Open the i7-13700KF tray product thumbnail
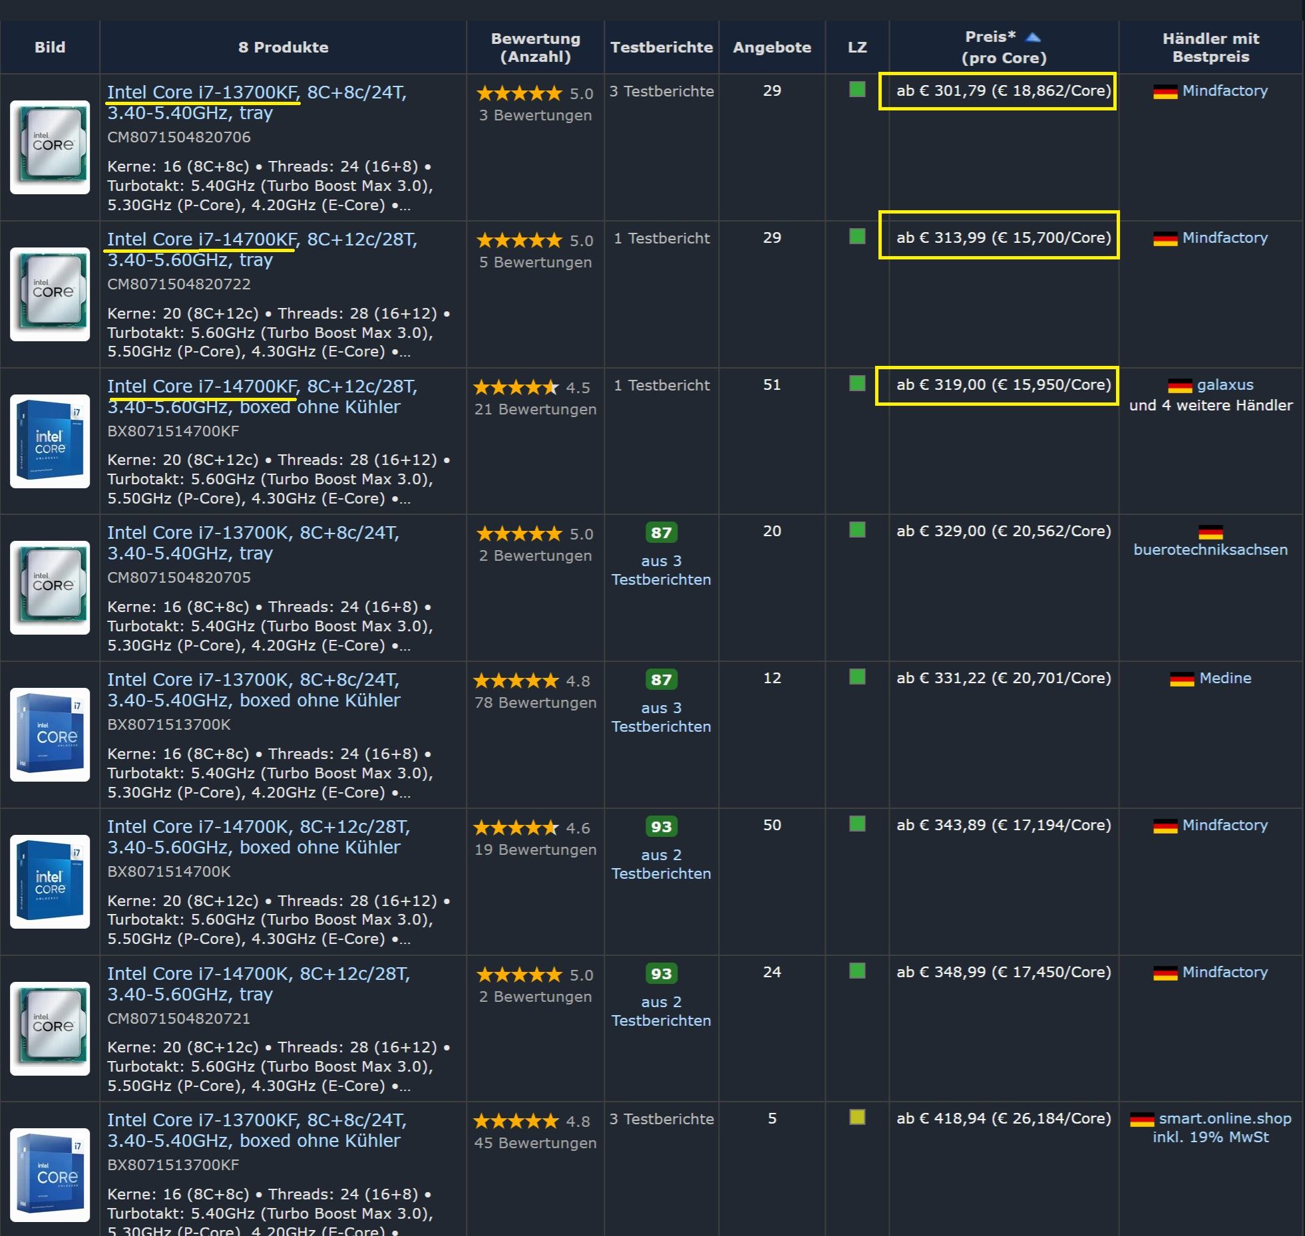 pyautogui.click(x=50, y=147)
